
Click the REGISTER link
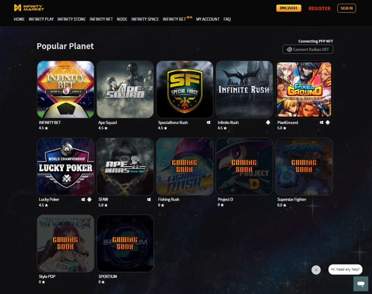coord(319,9)
